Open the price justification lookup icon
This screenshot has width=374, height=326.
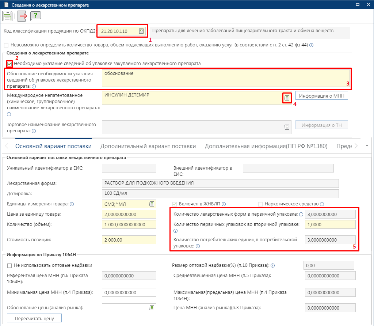pyautogui.click(x=152, y=308)
